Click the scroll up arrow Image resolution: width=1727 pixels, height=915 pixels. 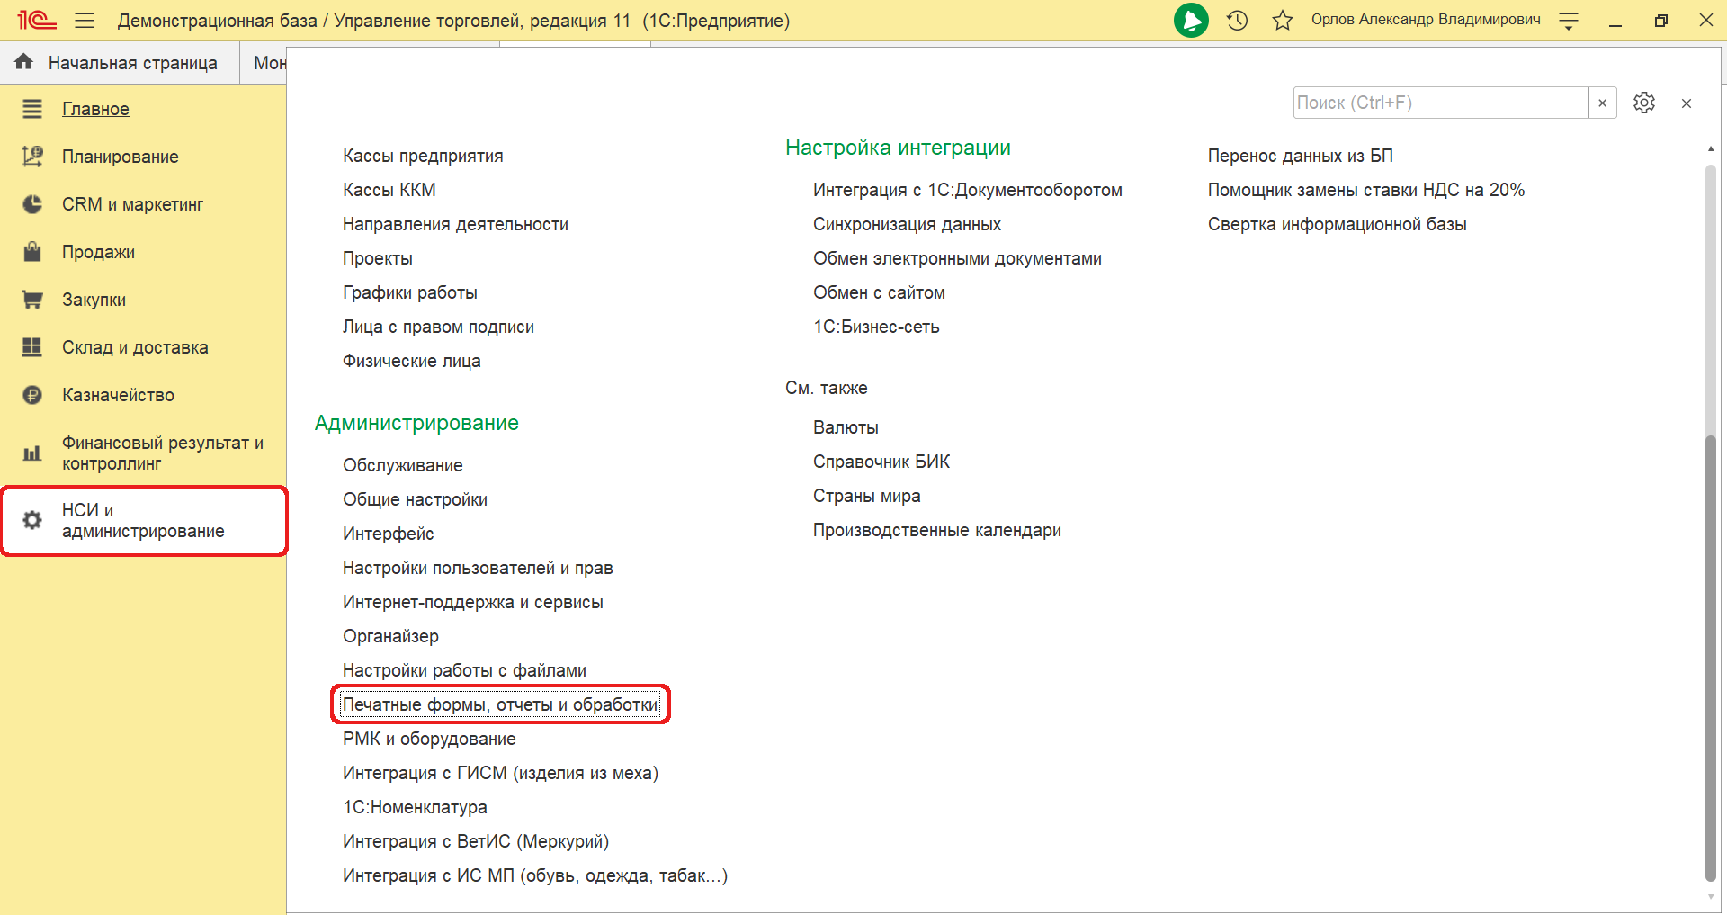tap(1710, 148)
